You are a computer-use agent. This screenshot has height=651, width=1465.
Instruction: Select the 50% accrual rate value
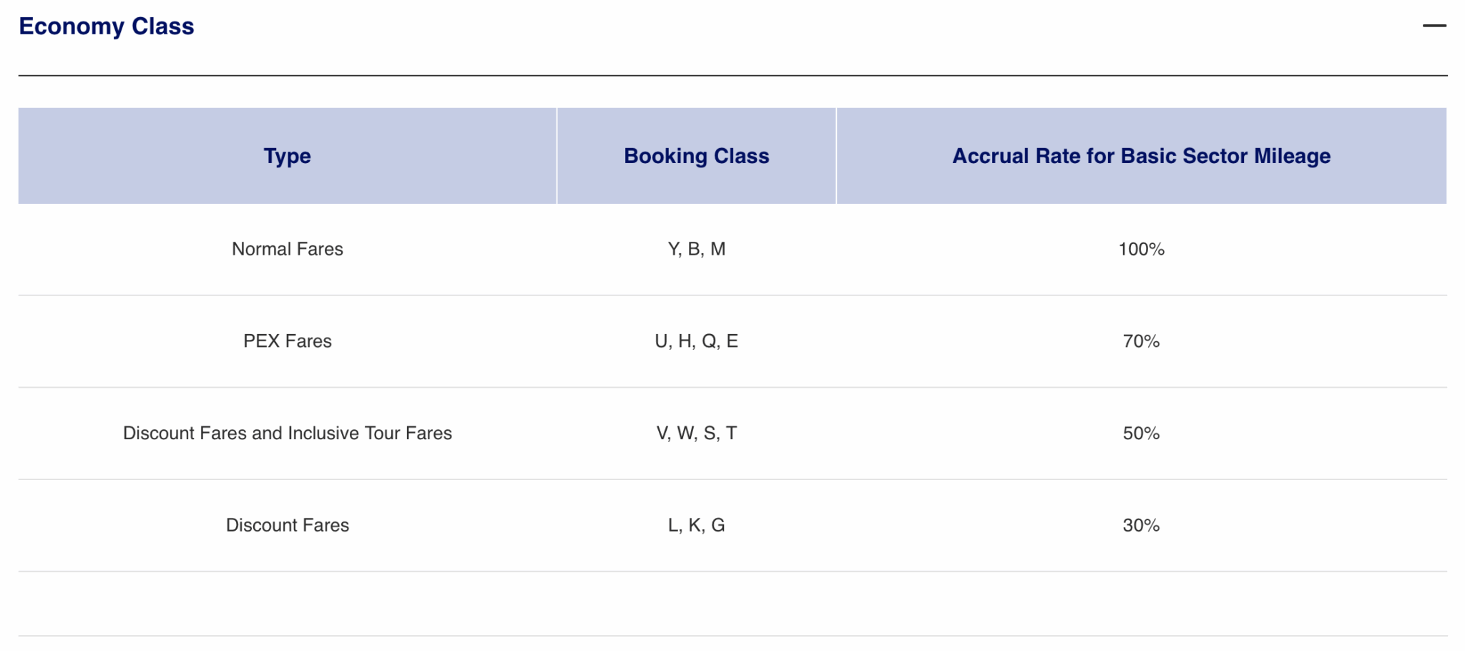point(1140,433)
